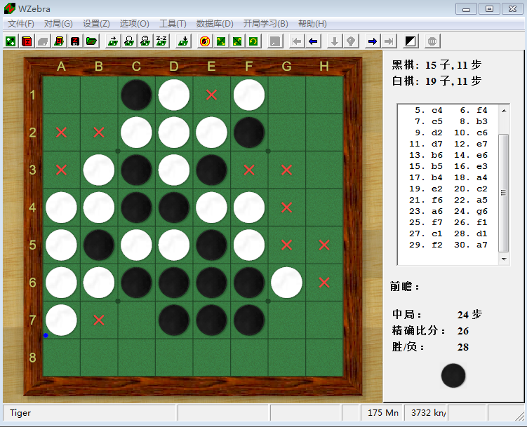Jump to first move with grey arrow
Image resolution: width=527 pixels, height=427 pixels.
(x=297, y=41)
